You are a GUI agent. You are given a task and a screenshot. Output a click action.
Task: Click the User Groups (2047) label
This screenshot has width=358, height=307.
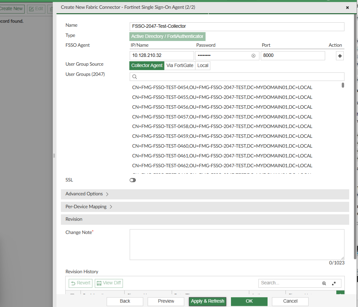85,74
